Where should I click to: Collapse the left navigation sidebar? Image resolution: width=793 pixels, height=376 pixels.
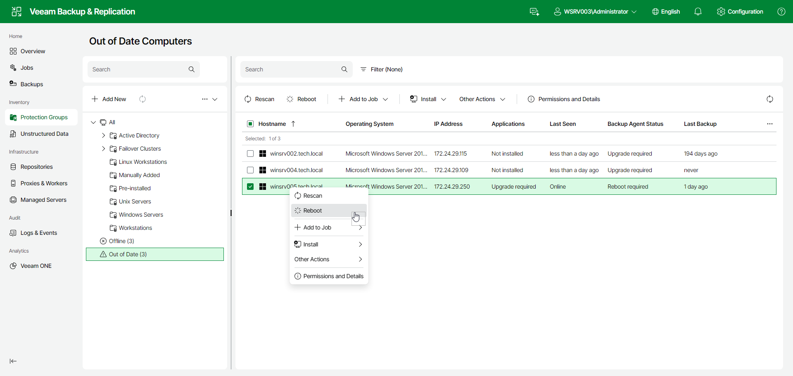(13, 361)
